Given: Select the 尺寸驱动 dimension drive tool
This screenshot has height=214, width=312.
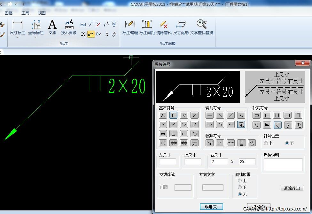Looking at the screenshot, I should pos(181,27).
